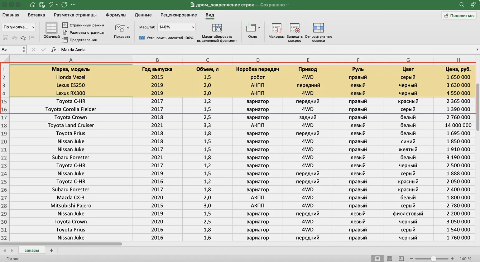The height and width of the screenshot is (262, 480).
Task: Click the zoom slider handle in status bar
Action: (433, 259)
